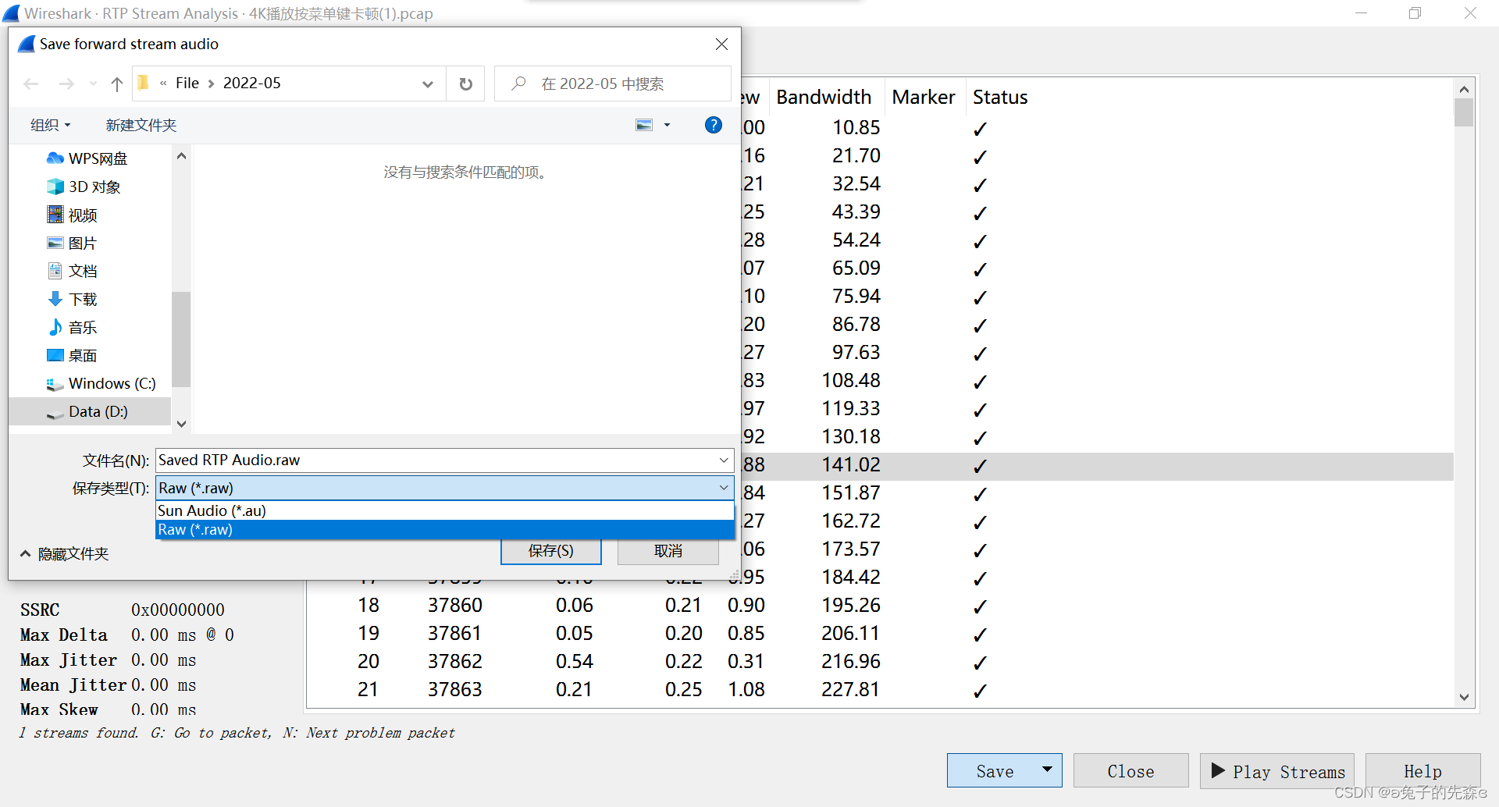The width and height of the screenshot is (1499, 807).
Task: Open the 组织 menu
Action: coord(51,125)
